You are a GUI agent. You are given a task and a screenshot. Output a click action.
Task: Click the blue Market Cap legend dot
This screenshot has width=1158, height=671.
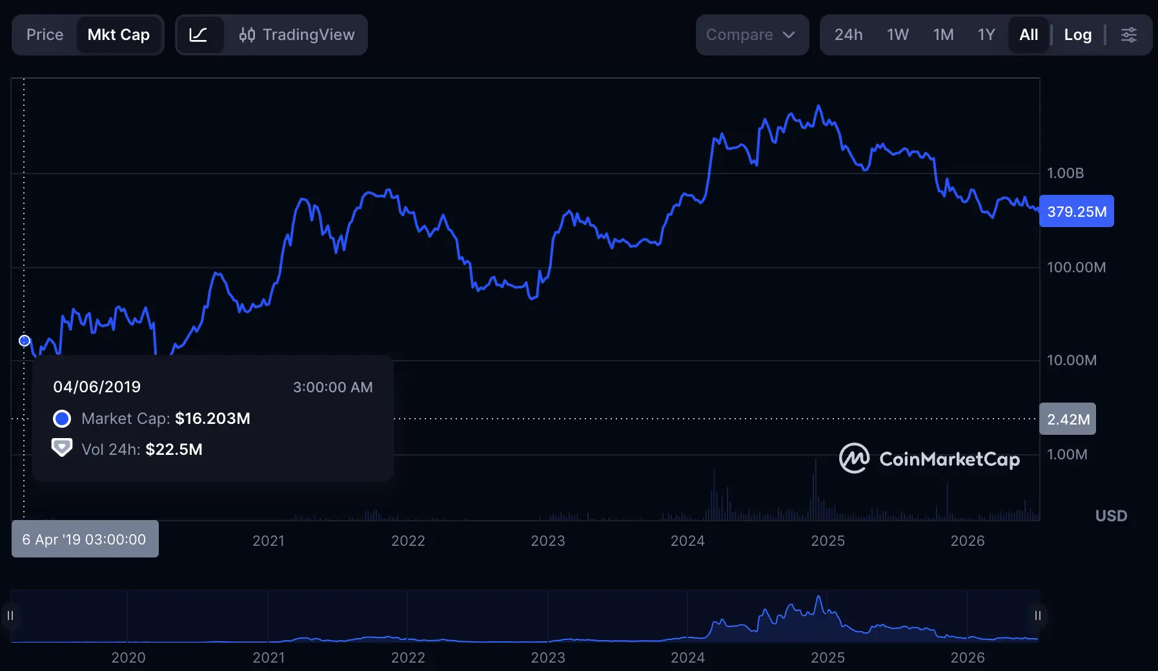click(62, 419)
